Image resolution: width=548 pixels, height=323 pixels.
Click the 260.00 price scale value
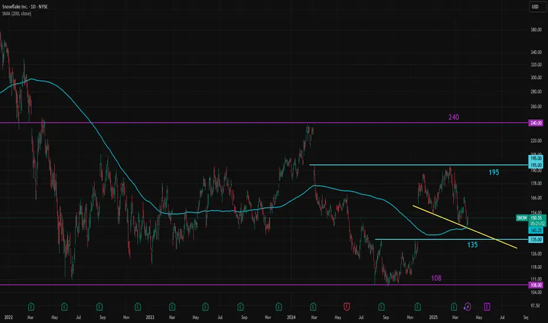tap(536, 107)
